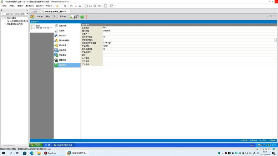Select the 小兵安装包制作工具7.4.6 VM tab
Screen dimensions: 278x156
[56, 12]
